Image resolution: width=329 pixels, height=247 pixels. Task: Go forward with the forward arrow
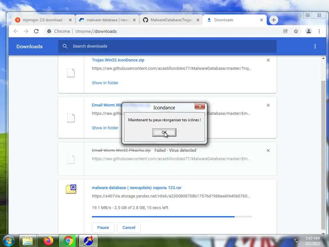[x=26, y=31]
